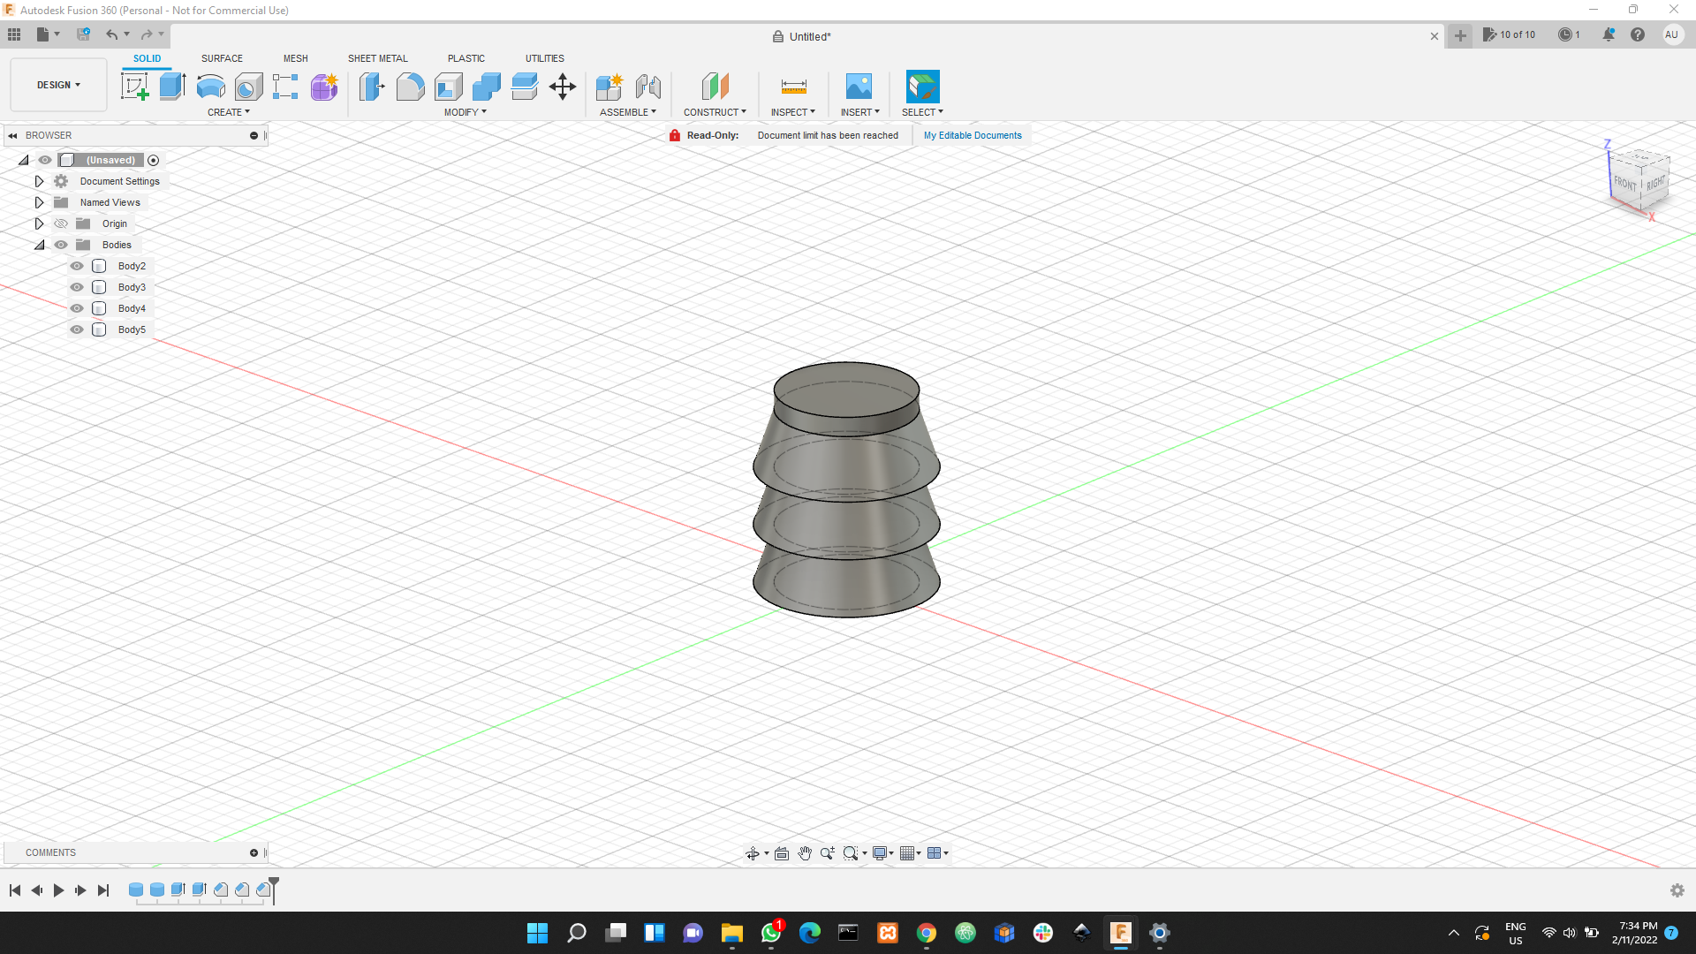Toggle visibility of Body5 layer
Image resolution: width=1696 pixels, height=954 pixels.
point(77,329)
